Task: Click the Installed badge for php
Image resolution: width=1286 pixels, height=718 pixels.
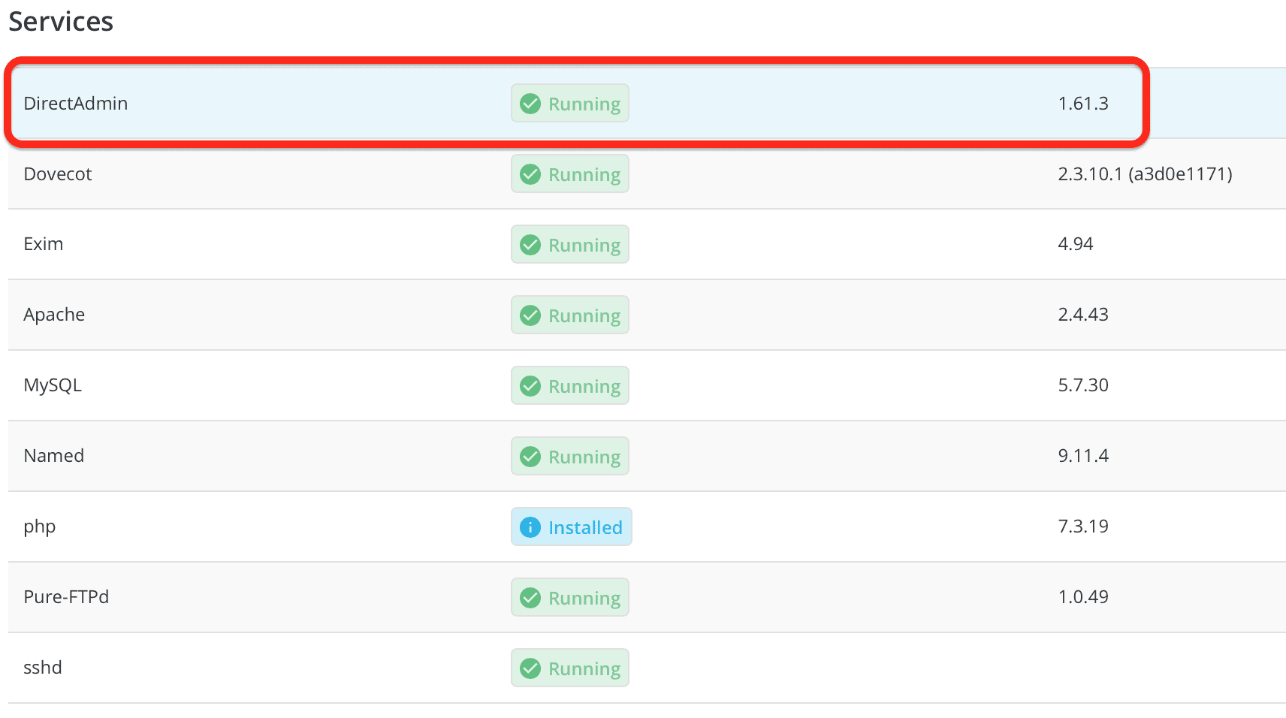Action: (572, 527)
